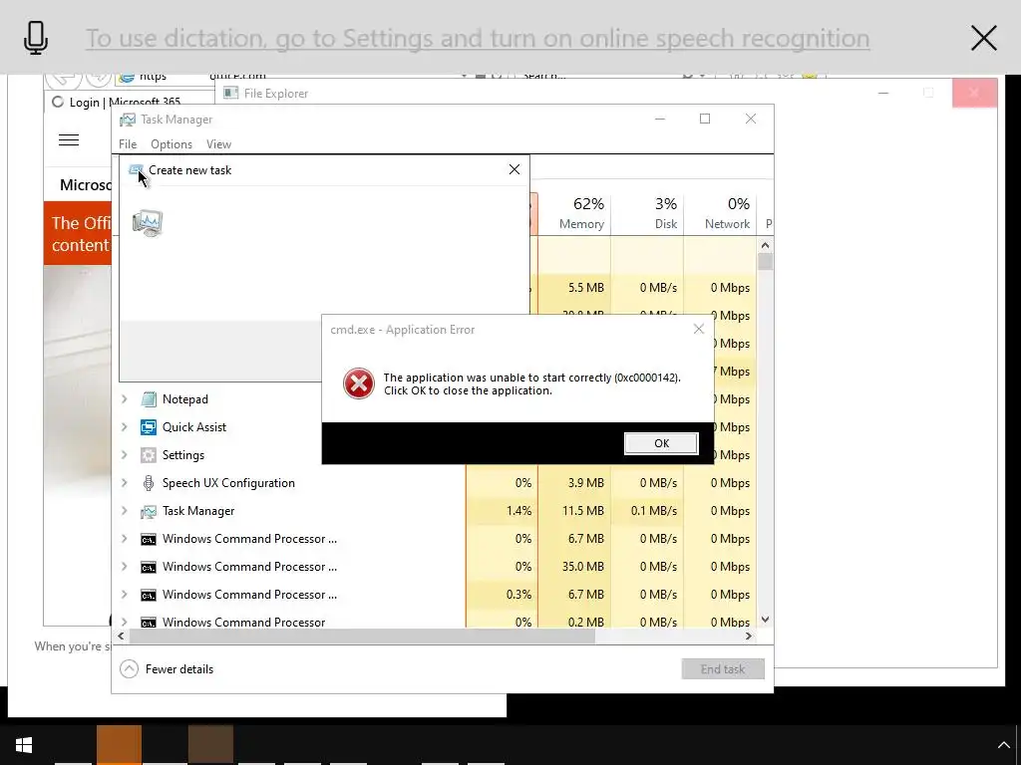
Task: Collapse with Fewer details button
Action: click(x=167, y=668)
